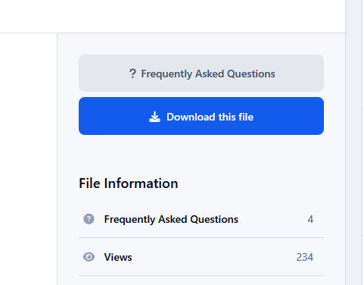Viewport: 364px width, 285px height.
Task: Click the eye icon beside Views
Action: point(89,257)
